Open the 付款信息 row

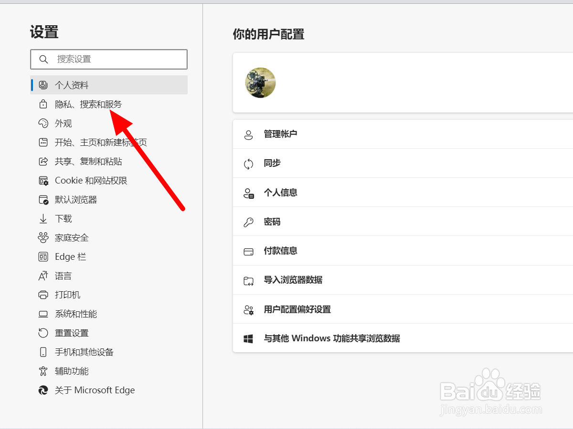coord(403,251)
